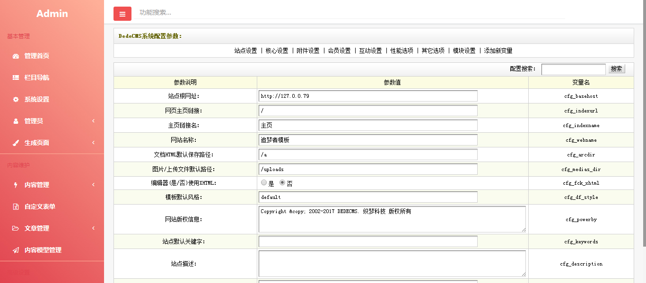The height and width of the screenshot is (283, 646).
Task: Focus the 配置搜索 input field
Action: 573,69
